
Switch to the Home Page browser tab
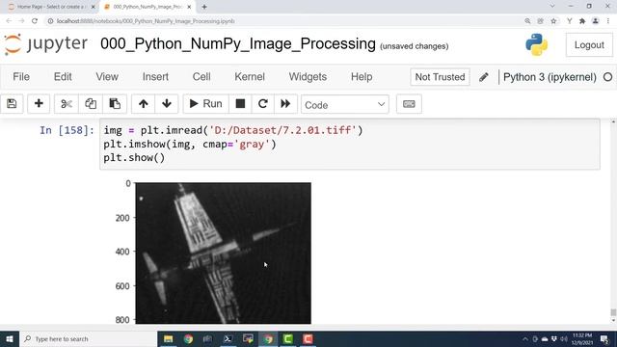pyautogui.click(x=48, y=7)
